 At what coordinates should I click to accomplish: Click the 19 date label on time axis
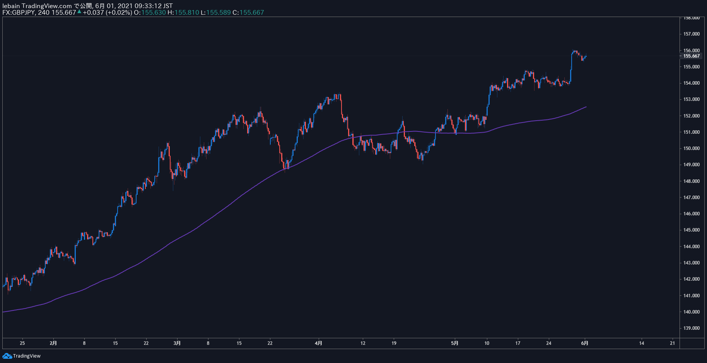[394, 343]
